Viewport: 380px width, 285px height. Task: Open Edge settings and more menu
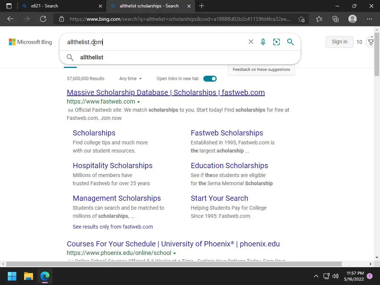pos(369,19)
